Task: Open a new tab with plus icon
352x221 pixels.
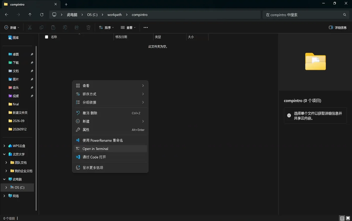Action: click(x=66, y=4)
